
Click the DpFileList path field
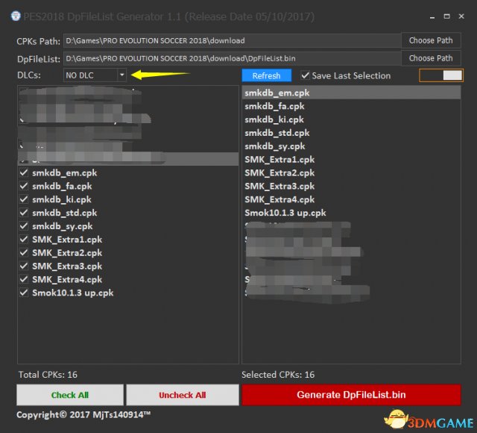pos(232,58)
